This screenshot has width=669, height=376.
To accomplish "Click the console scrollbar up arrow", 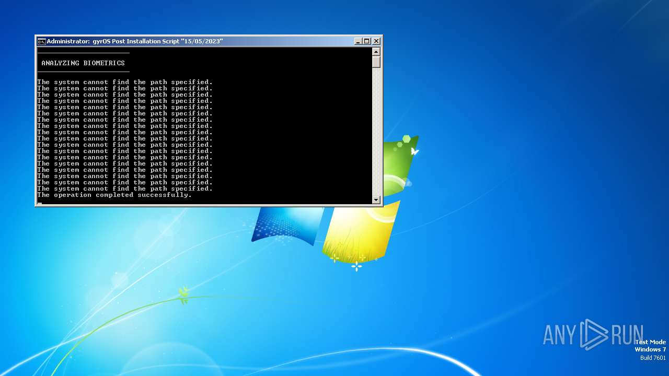I will 376,52.
